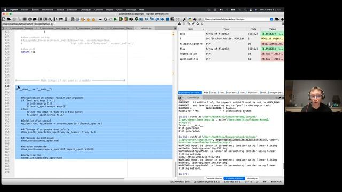Select the spectrumTitle variable row
Image resolution: width=342 pixels, height=192 pixels.
tap(231, 59)
